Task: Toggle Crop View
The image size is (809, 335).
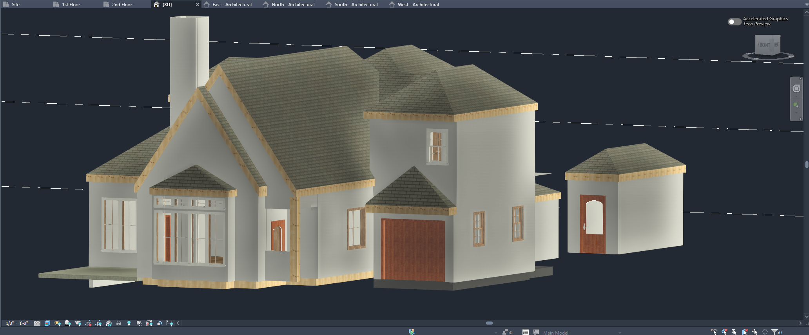Action: (x=89, y=323)
